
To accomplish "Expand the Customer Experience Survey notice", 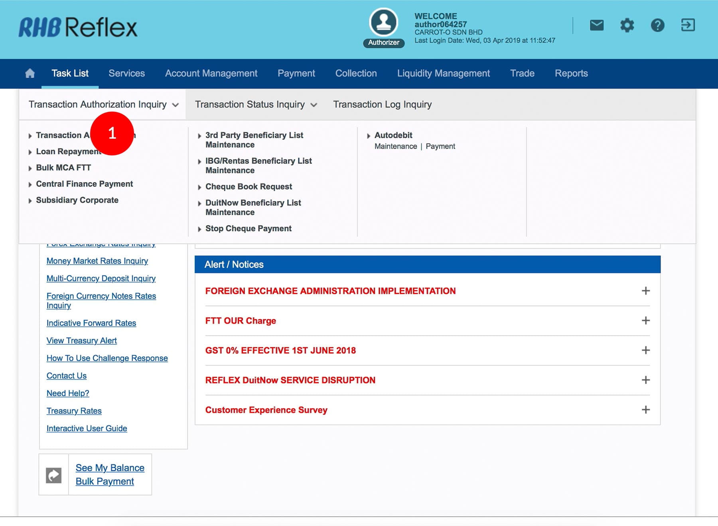I will click(645, 410).
